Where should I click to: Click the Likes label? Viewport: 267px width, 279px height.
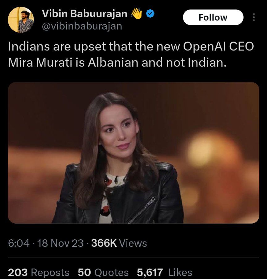point(180,272)
